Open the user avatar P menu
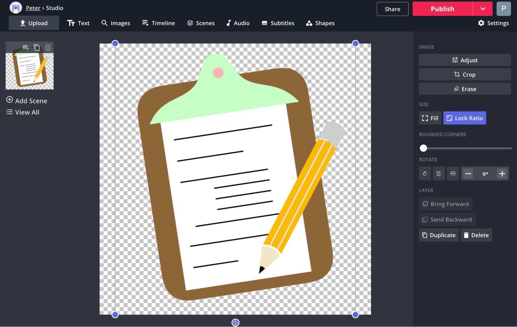 pos(503,9)
